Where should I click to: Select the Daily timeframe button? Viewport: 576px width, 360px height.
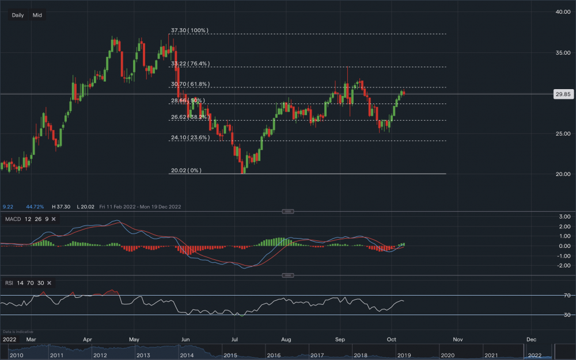[x=17, y=15]
